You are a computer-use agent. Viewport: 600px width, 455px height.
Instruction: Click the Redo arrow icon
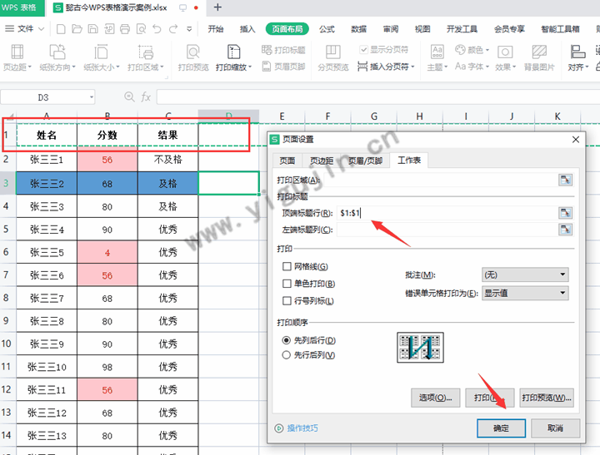(x=173, y=29)
